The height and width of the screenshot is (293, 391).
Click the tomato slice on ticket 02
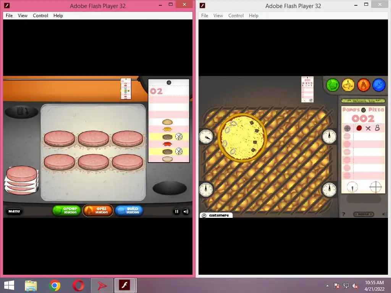click(x=167, y=144)
